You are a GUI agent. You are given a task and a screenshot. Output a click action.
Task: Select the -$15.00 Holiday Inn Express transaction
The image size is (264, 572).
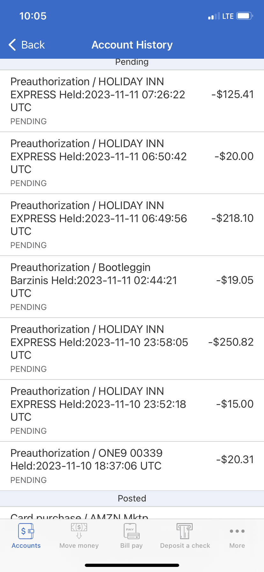point(132,410)
